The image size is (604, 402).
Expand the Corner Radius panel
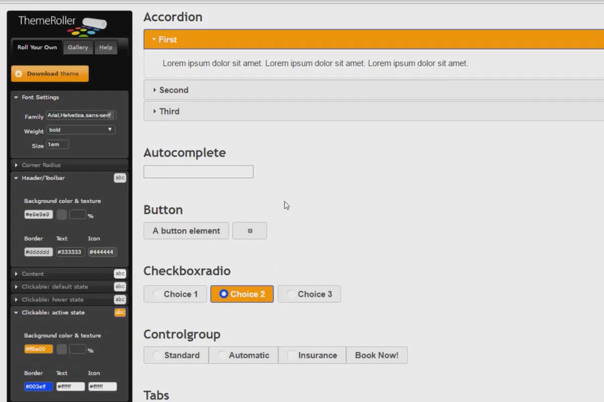(69, 165)
